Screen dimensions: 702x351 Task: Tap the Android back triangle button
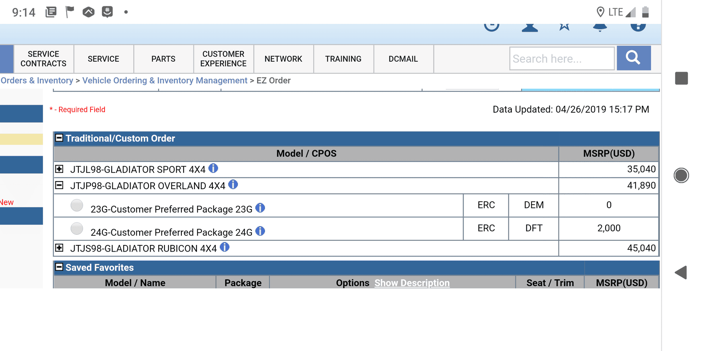coord(681,273)
